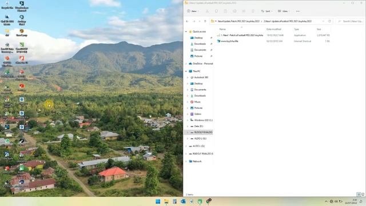Expand the Videos folder node
Screen dimensions: 366x206
[188, 114]
